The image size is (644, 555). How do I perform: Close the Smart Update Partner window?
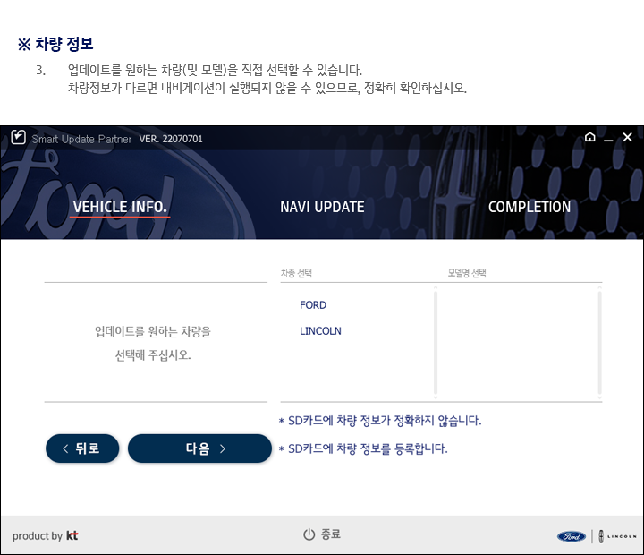pos(627,137)
